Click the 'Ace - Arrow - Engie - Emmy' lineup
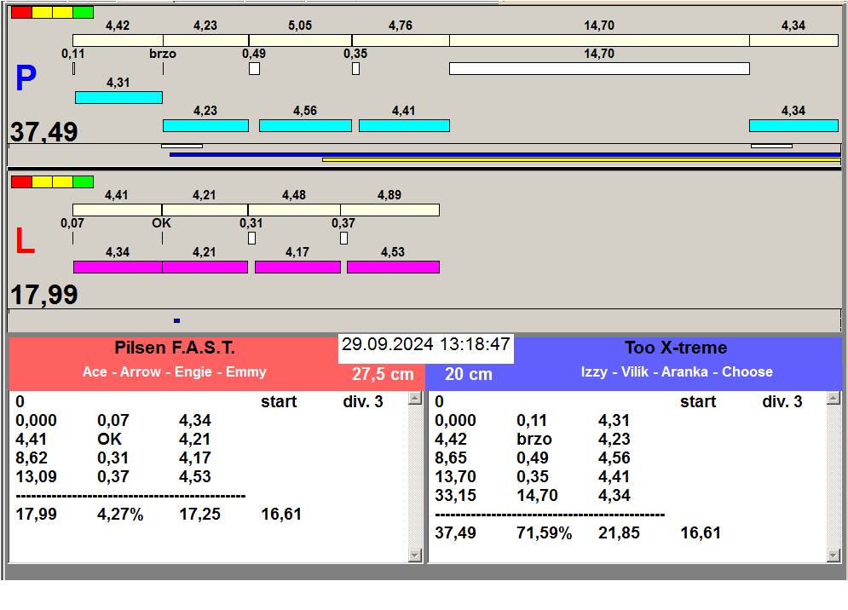 point(174,372)
